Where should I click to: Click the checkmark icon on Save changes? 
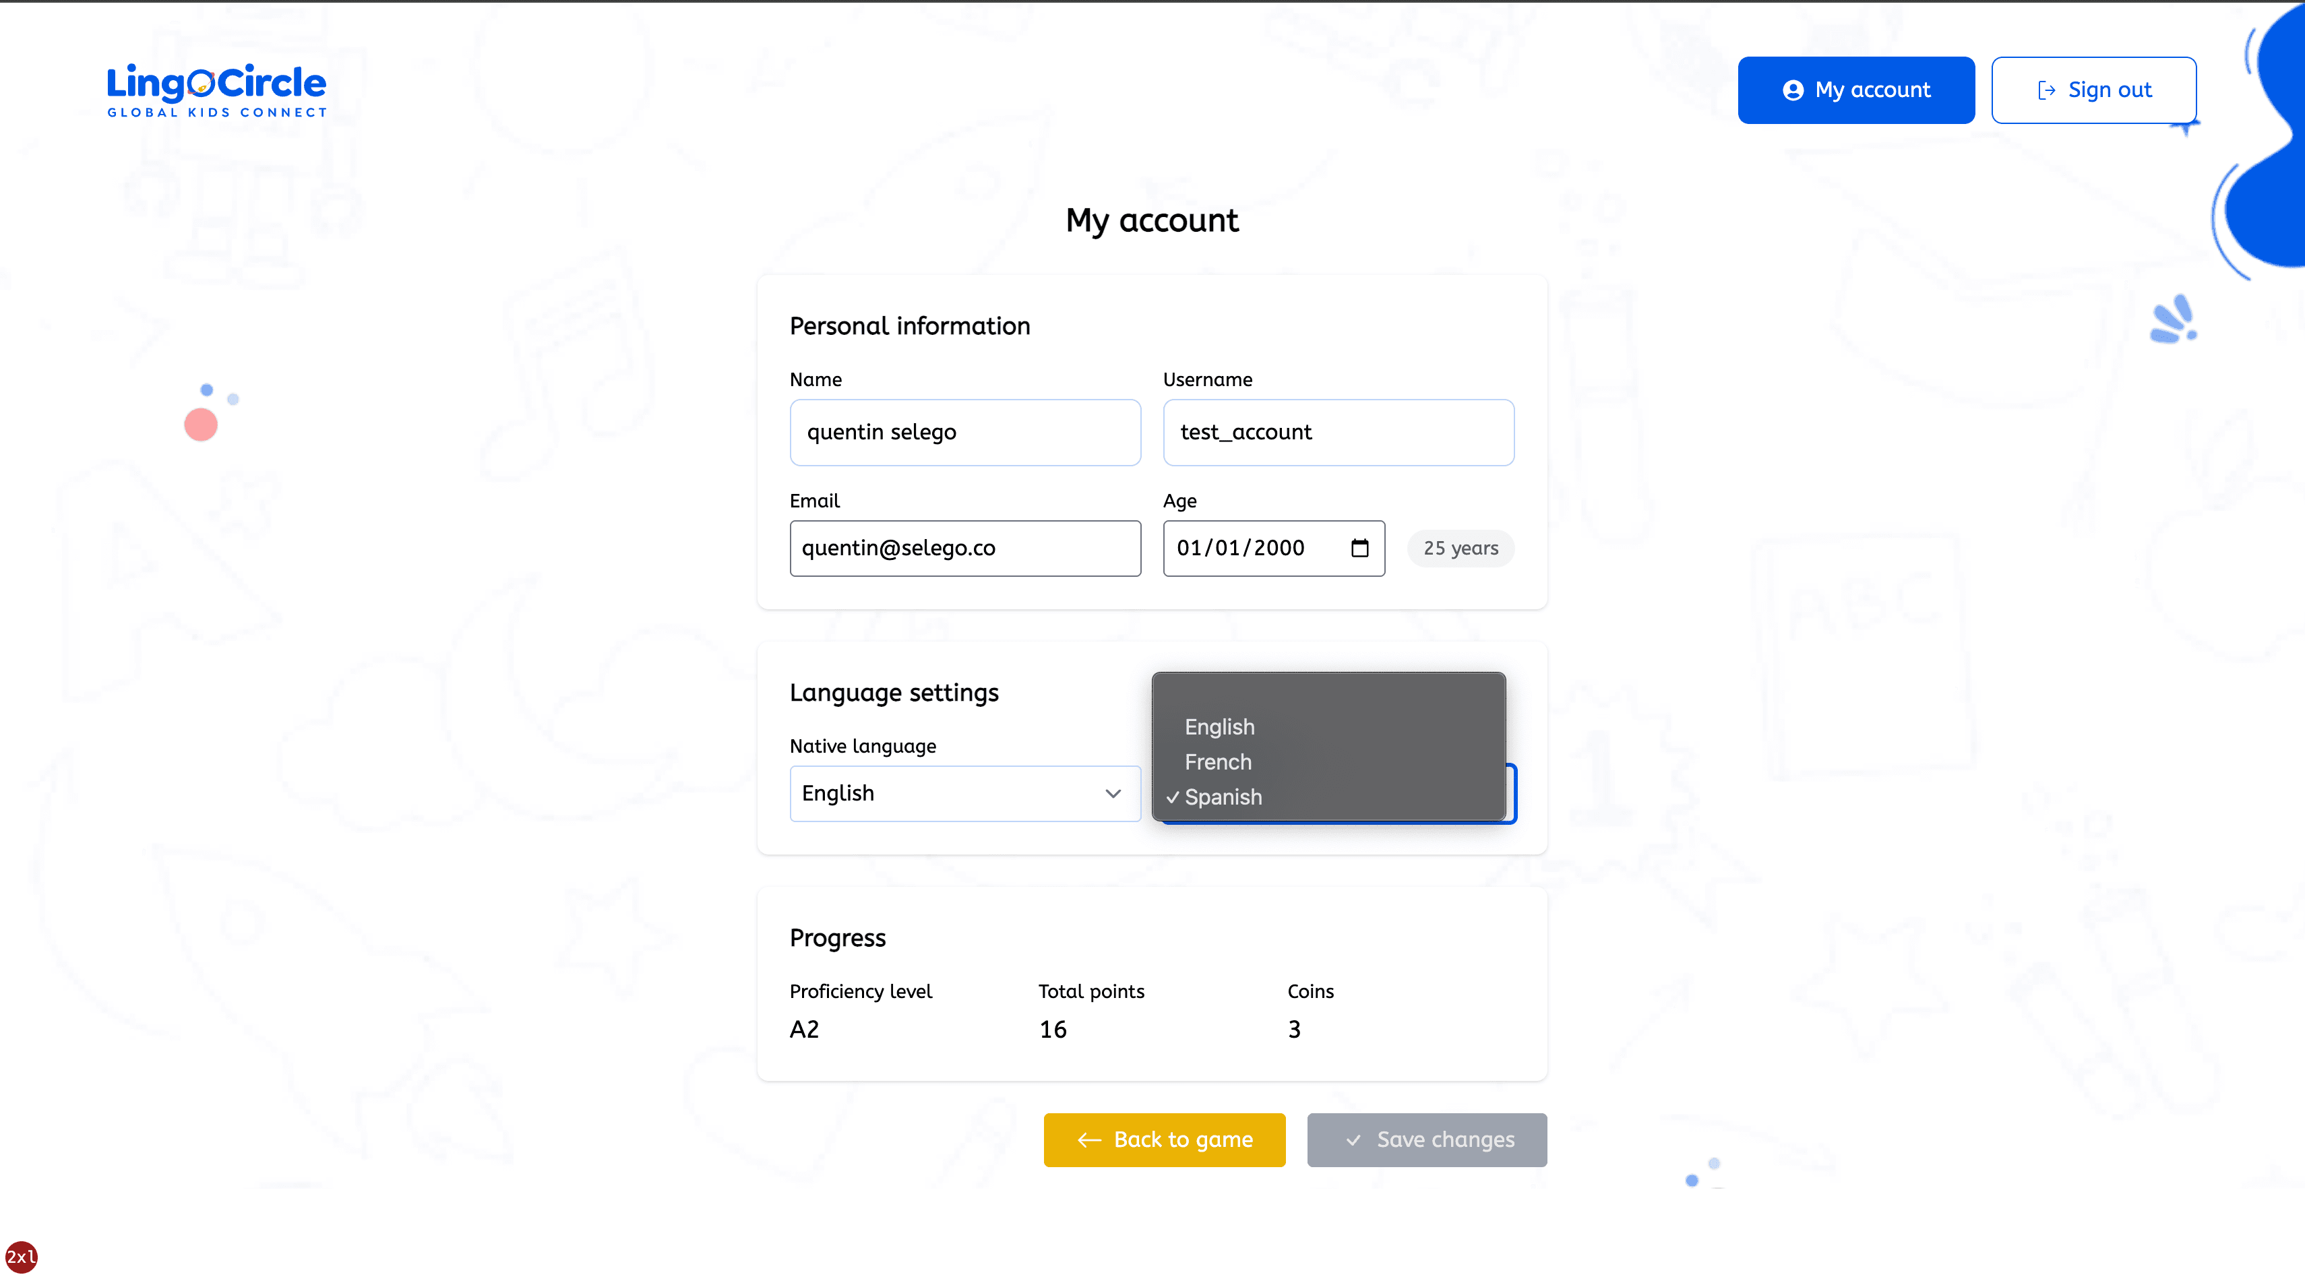pos(1355,1140)
